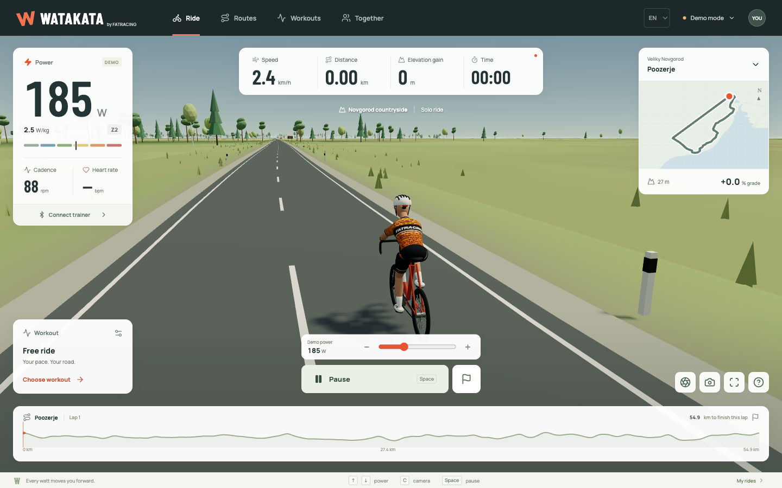Open workout settings sliders icon
The image size is (782, 488).
118,333
